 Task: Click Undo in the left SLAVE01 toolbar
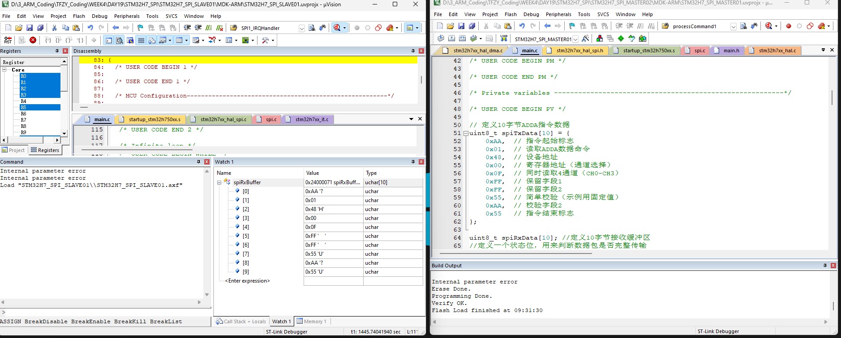pyautogui.click(x=90, y=28)
